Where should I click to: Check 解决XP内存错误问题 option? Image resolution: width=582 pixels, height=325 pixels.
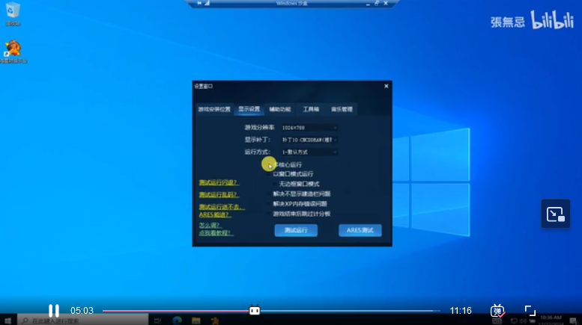click(270, 203)
